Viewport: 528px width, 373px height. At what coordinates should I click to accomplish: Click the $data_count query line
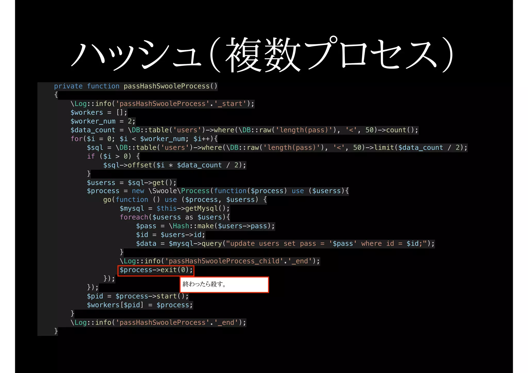pyautogui.click(x=244, y=130)
